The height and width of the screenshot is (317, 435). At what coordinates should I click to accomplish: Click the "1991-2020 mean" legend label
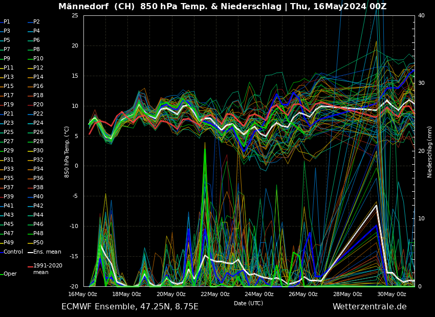(x=48, y=269)
